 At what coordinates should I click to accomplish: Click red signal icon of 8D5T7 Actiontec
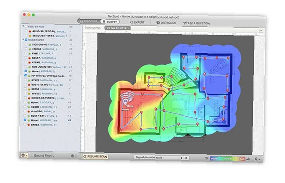30,58
